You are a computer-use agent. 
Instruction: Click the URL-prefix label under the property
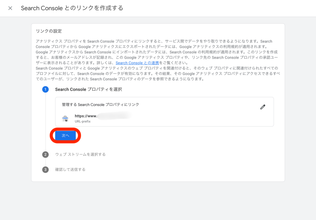coord(83,122)
